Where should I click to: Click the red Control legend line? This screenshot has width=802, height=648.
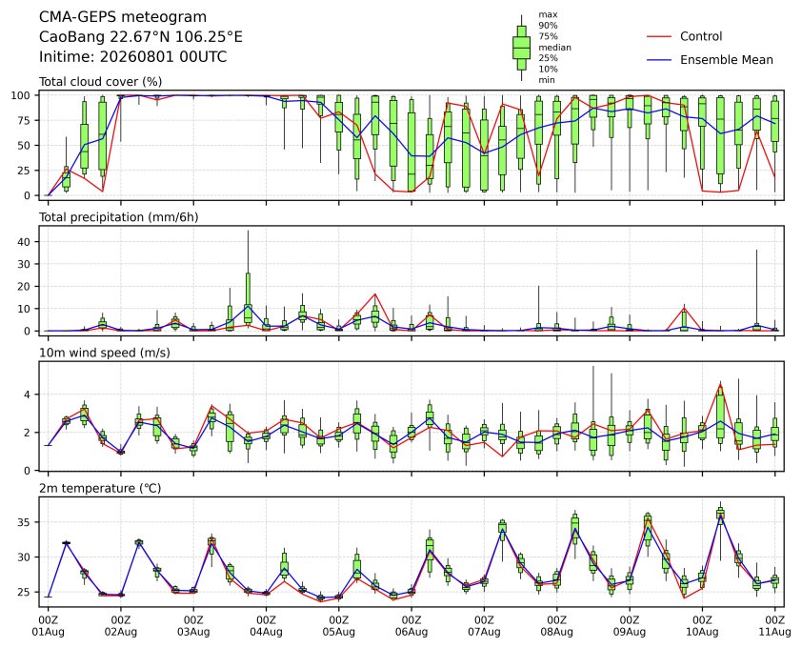[x=659, y=37]
